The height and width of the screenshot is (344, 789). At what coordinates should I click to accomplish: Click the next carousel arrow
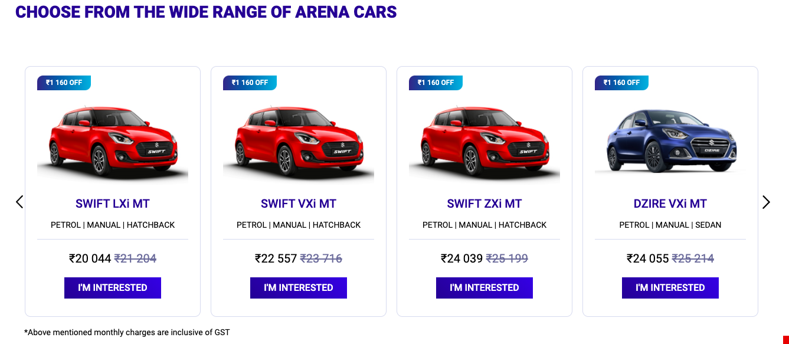(766, 202)
